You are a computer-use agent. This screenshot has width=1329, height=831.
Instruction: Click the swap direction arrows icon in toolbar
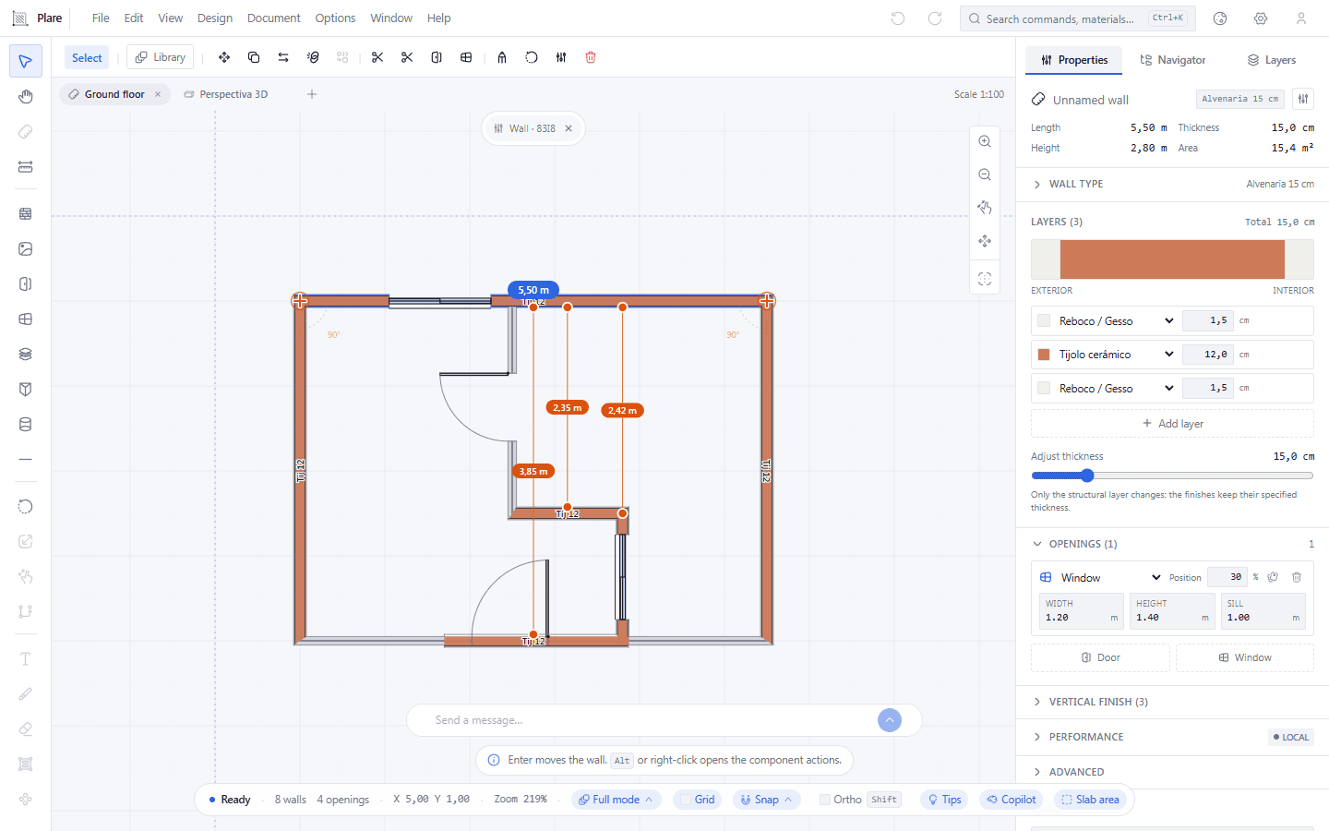point(283,57)
